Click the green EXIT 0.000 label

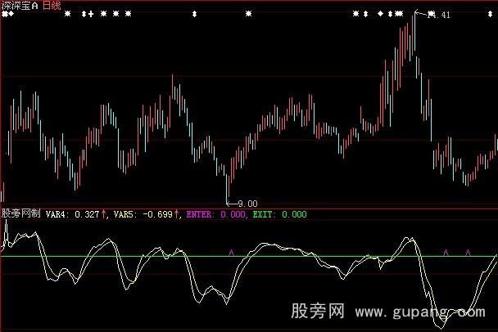[x=285, y=214]
